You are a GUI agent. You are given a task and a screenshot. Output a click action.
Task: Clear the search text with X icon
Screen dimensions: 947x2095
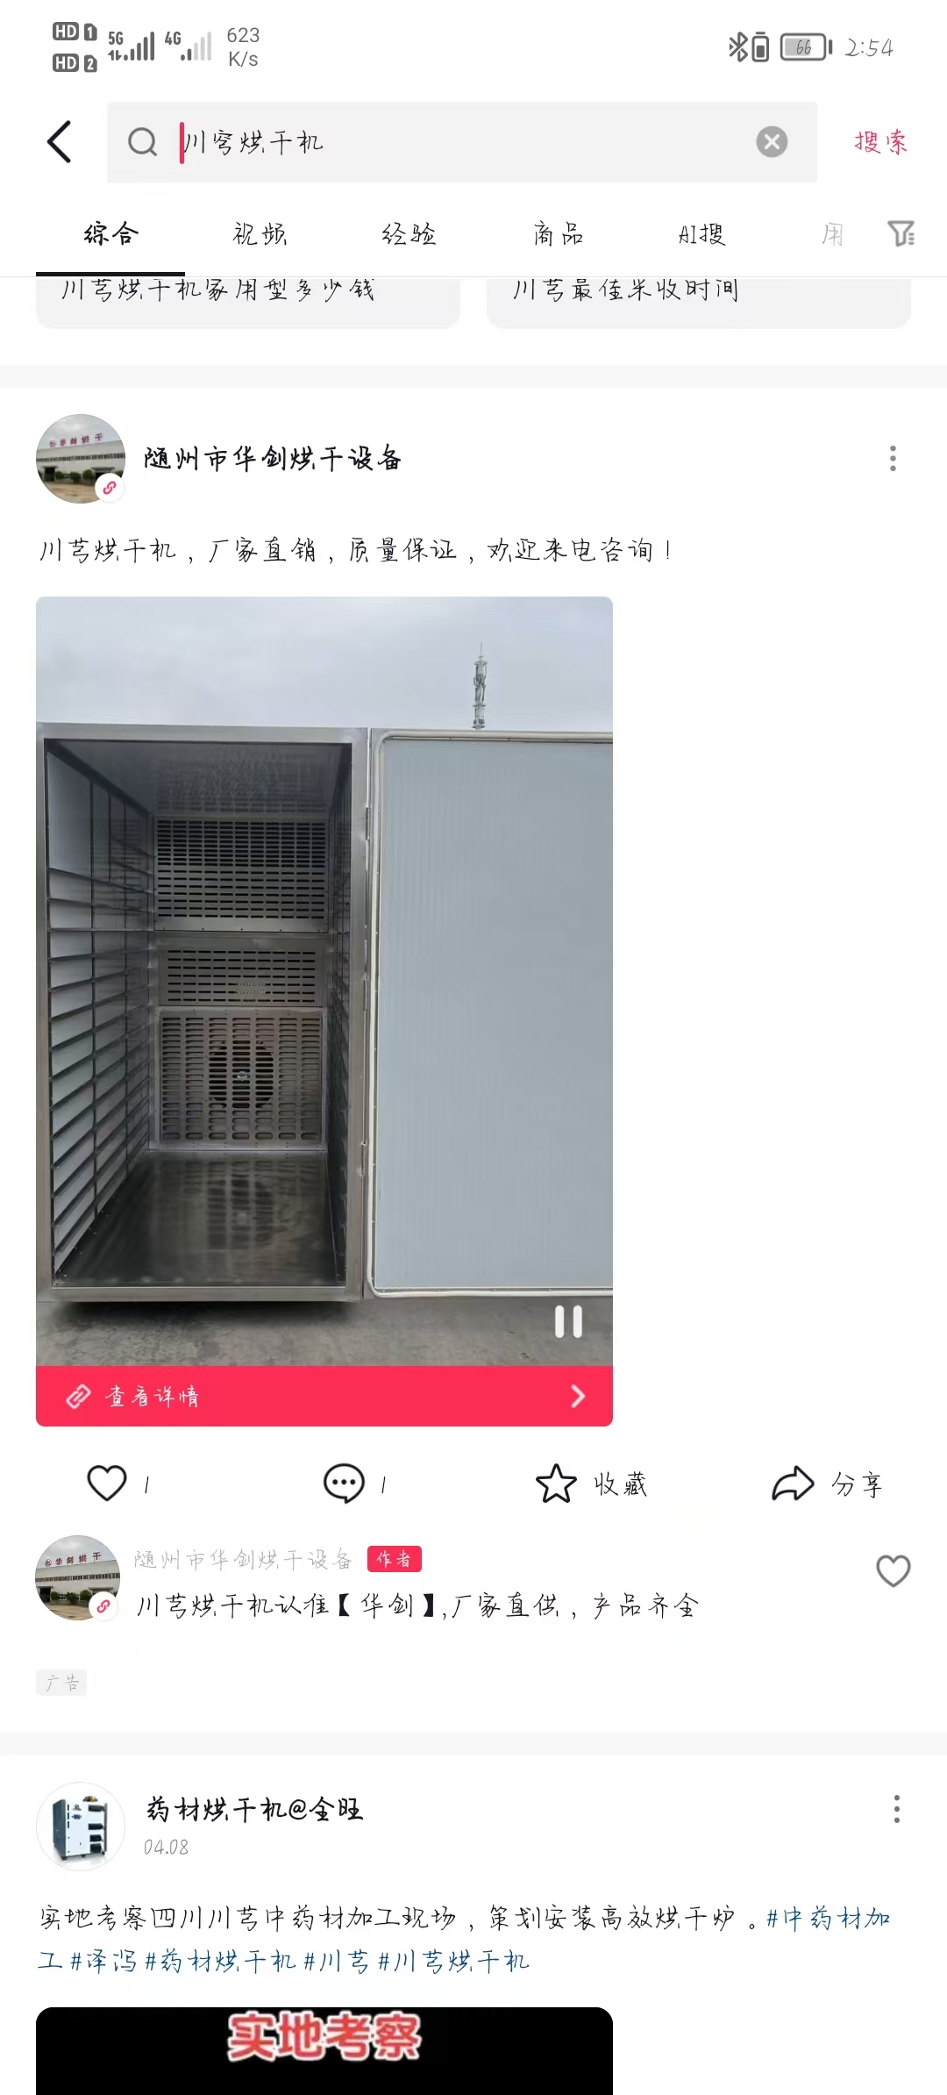pyautogui.click(x=772, y=141)
